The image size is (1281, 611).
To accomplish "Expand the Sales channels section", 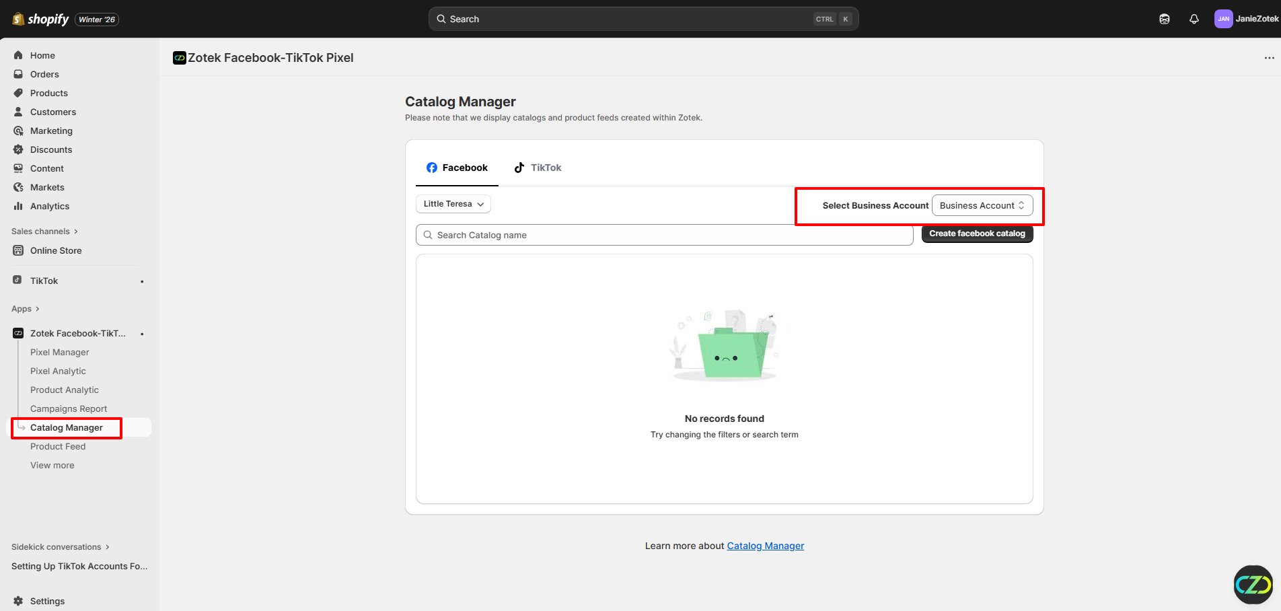I will coord(44,231).
